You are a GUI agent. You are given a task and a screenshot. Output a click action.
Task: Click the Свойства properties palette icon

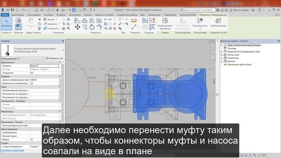[18, 27]
